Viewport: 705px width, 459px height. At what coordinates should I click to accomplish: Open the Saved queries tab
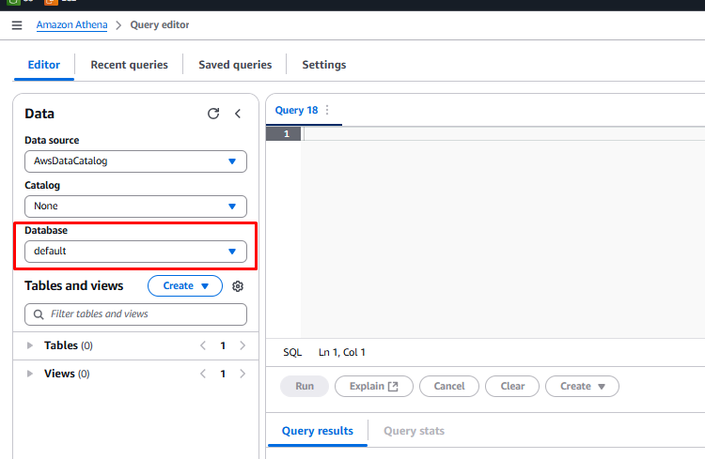point(235,65)
